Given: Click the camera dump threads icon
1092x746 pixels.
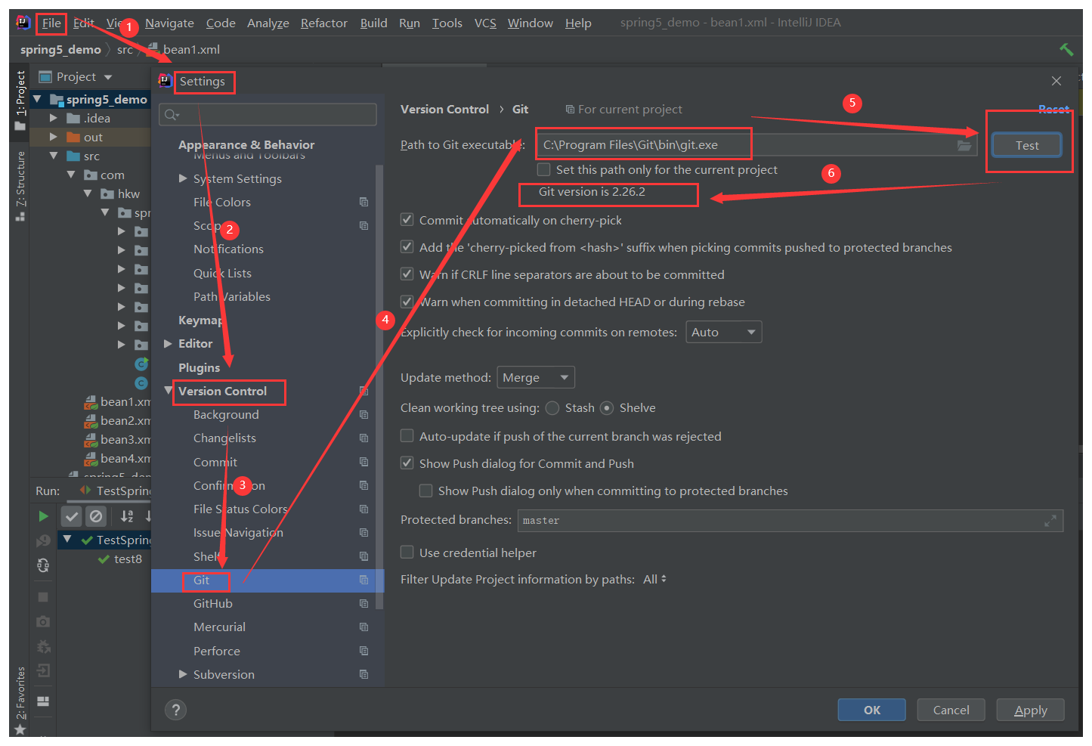Looking at the screenshot, I should click(43, 621).
